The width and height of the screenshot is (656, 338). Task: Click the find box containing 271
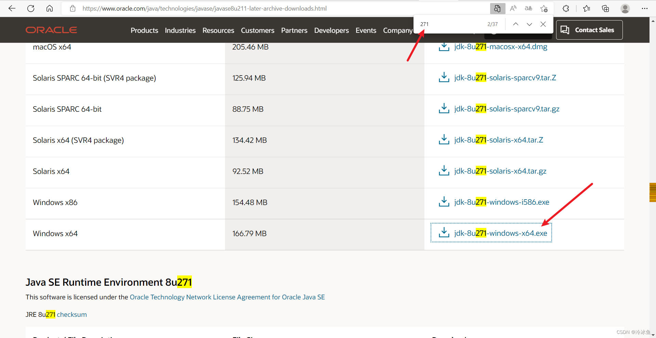click(450, 24)
